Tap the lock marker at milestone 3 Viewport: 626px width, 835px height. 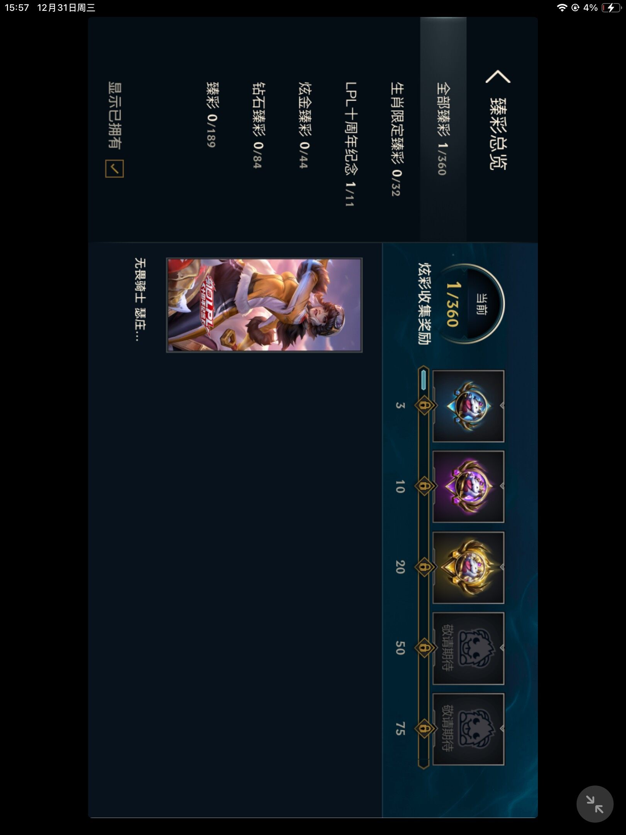click(x=425, y=406)
